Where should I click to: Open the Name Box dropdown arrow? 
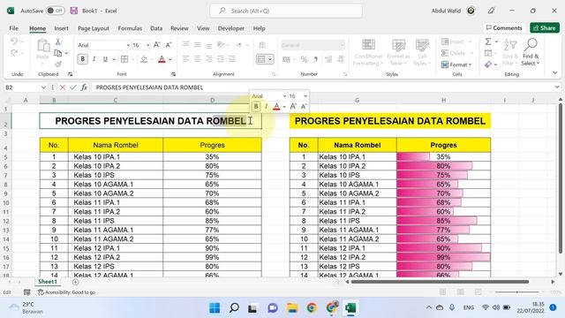43,87
